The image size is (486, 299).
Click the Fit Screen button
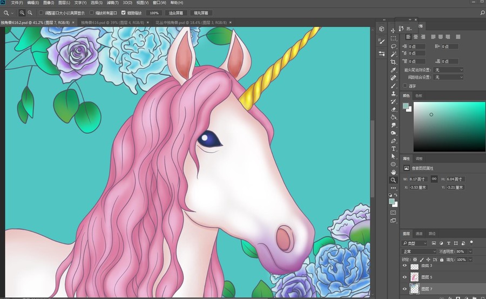(x=175, y=13)
